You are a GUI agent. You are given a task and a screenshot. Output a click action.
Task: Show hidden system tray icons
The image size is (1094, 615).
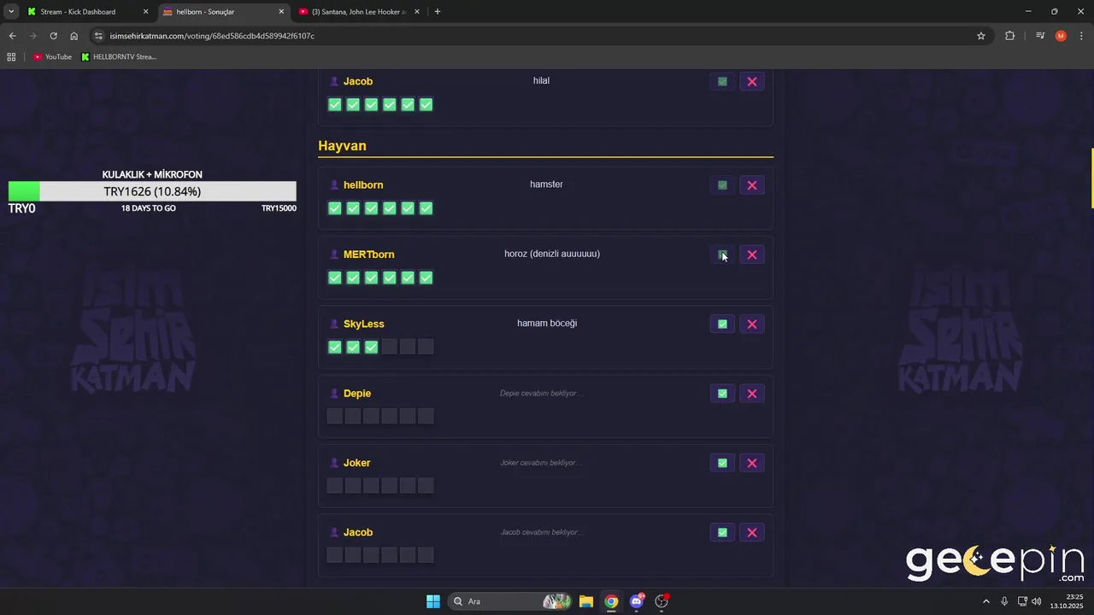pyautogui.click(x=986, y=601)
